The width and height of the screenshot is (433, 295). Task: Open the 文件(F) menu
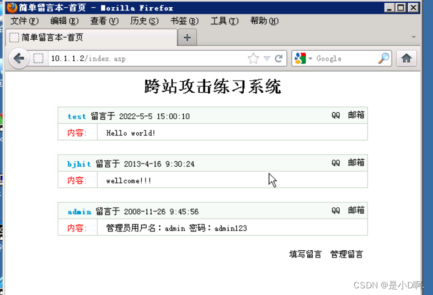(25, 21)
